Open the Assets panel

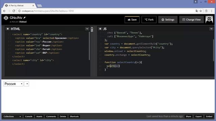39,117
